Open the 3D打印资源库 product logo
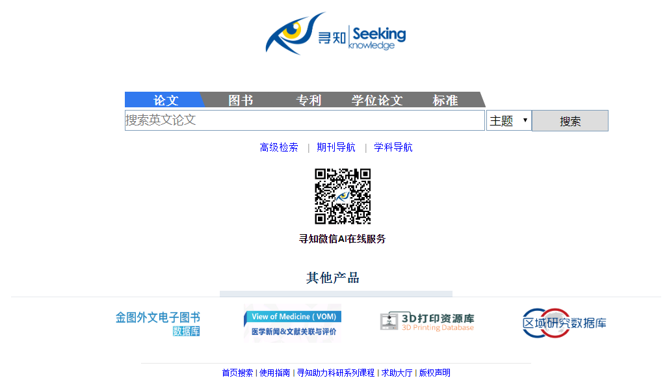 click(427, 322)
